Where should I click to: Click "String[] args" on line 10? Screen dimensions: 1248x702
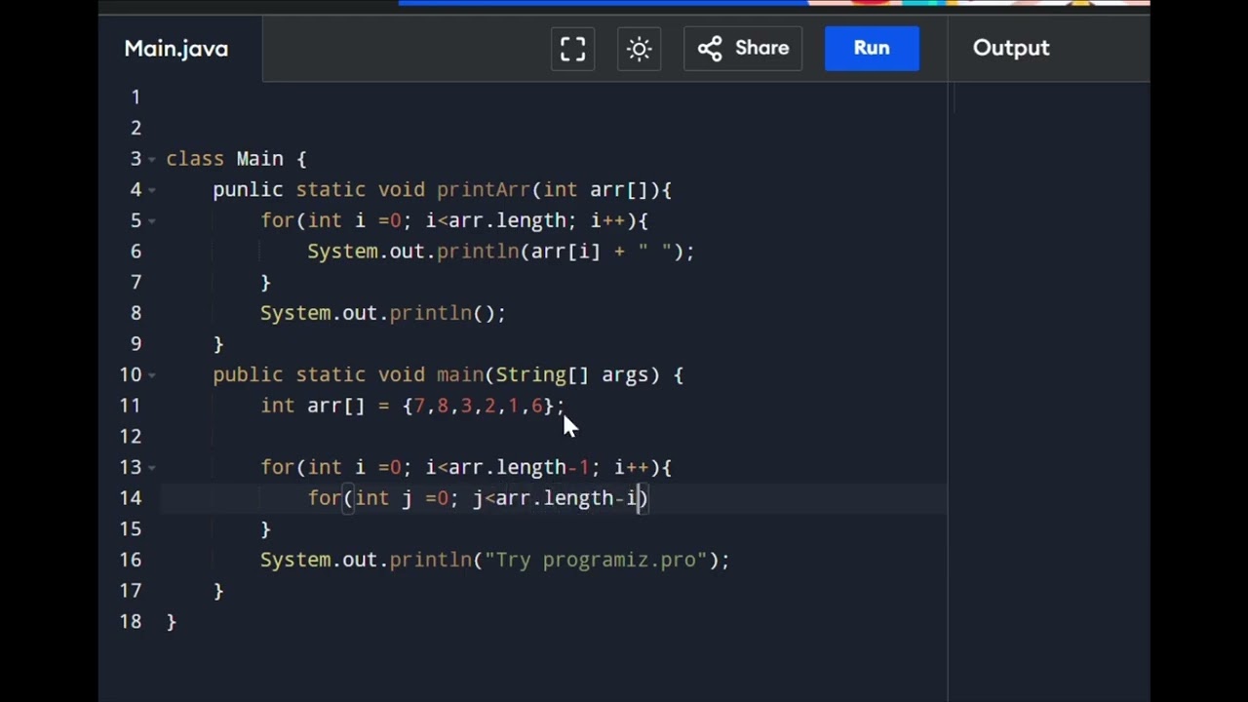pos(572,374)
